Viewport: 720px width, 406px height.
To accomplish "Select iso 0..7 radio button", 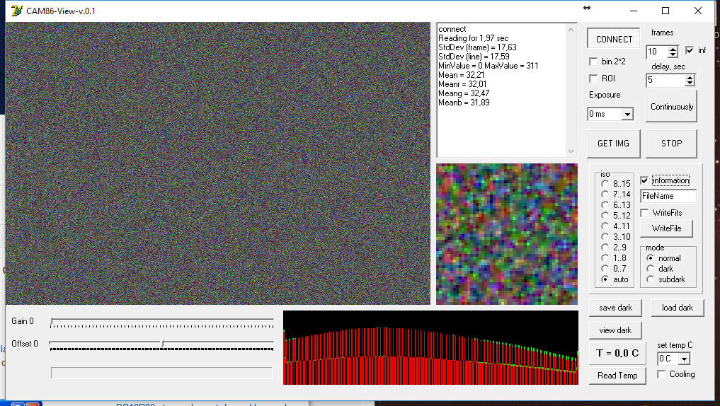I will [605, 268].
